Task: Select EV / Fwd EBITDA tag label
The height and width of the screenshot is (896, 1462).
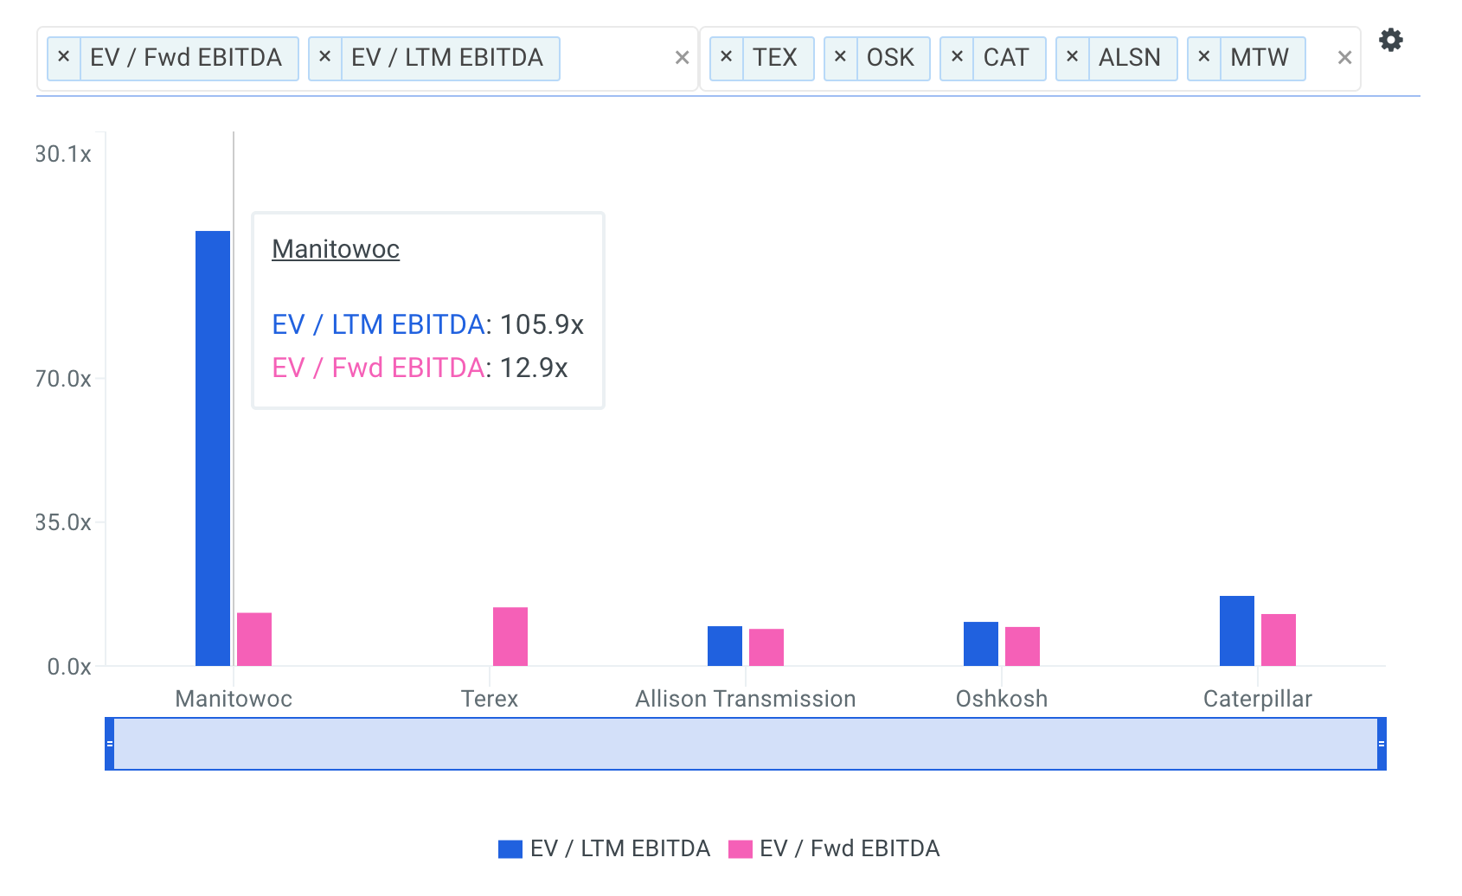Action: click(x=186, y=57)
